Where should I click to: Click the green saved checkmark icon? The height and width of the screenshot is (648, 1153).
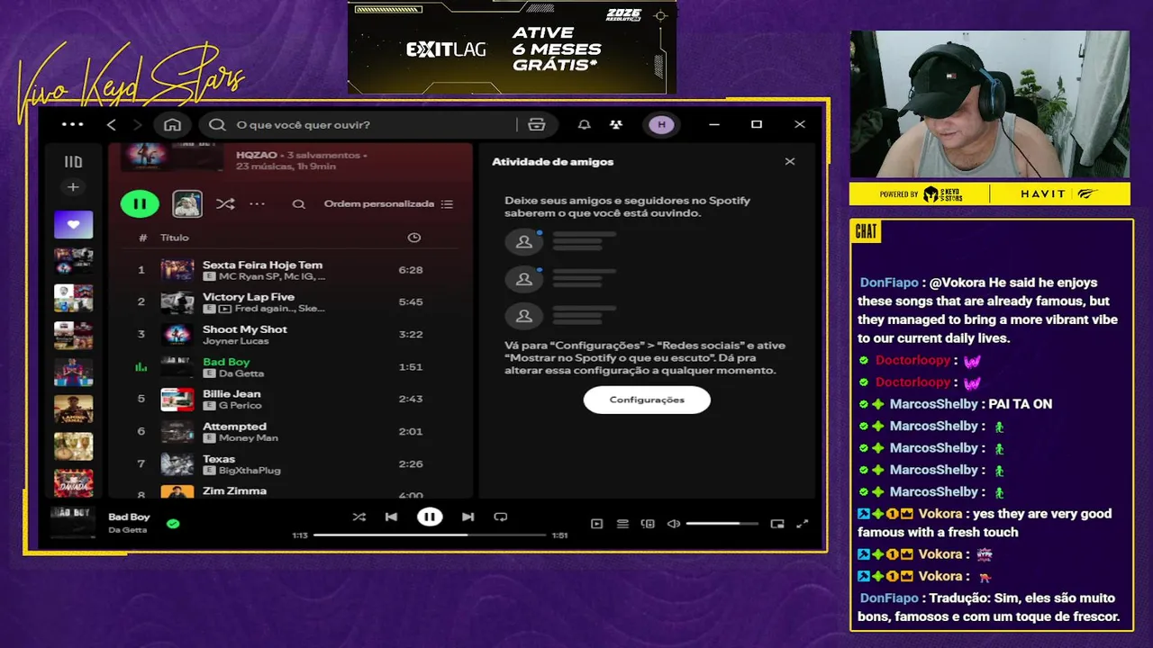tap(173, 523)
